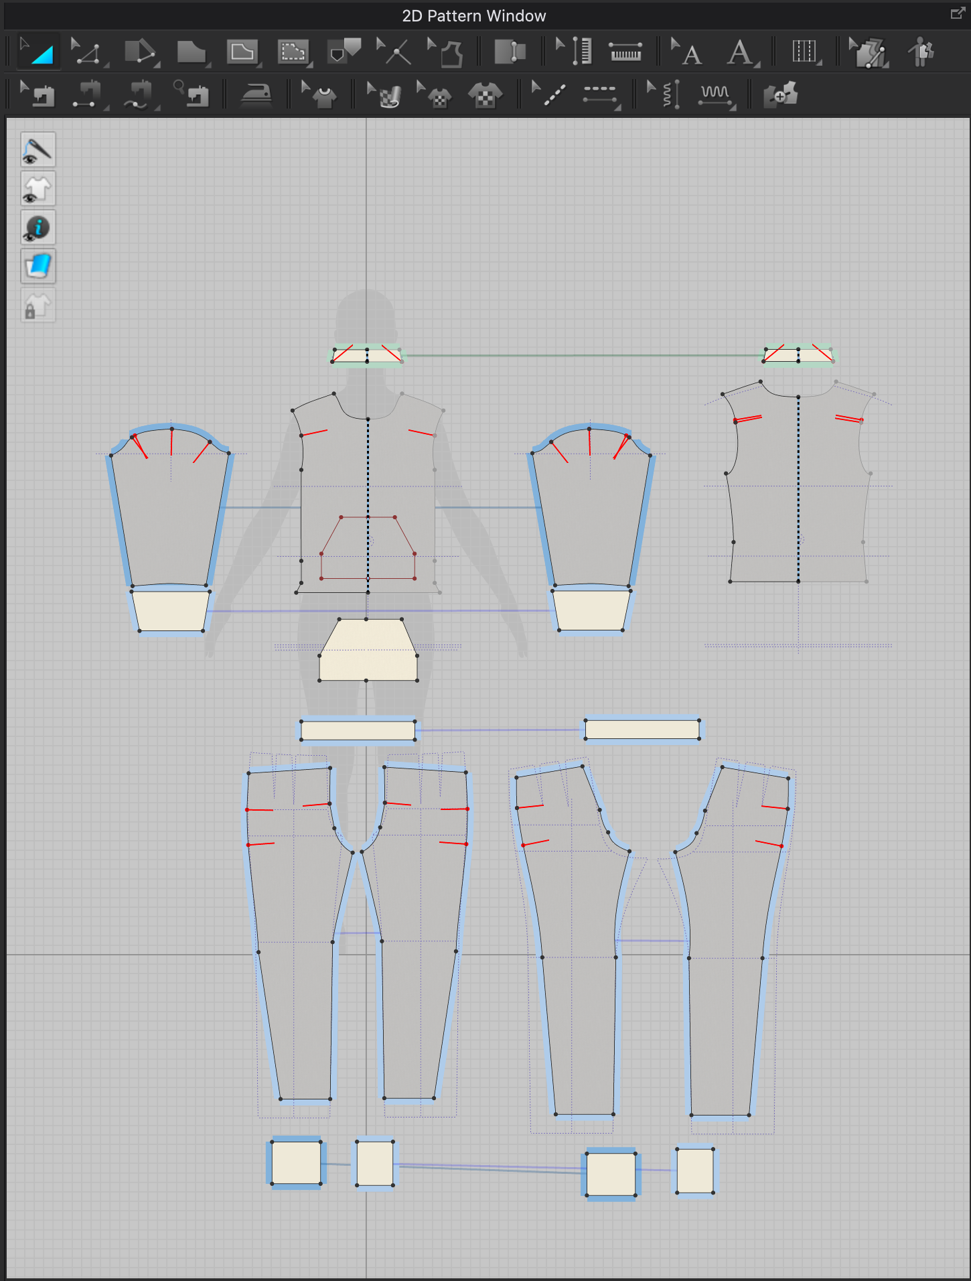Viewport: 971px width, 1281px height.
Task: Select the Fold arrangement tool in top row
Action: click(510, 52)
